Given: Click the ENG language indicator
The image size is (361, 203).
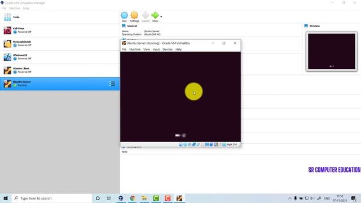Looking at the screenshot, I should [x=327, y=198].
